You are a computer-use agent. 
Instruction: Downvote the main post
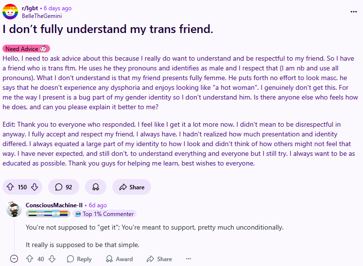35,187
